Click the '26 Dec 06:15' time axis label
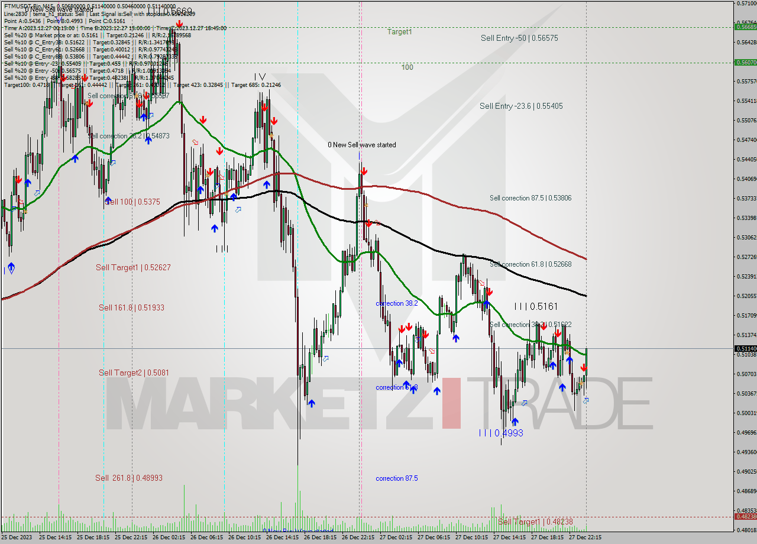Viewport: 757px width, 544px height. (x=207, y=537)
